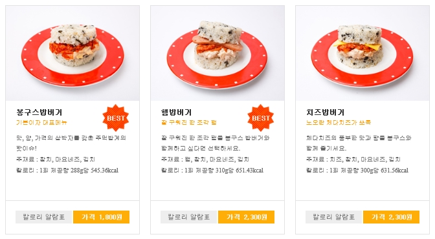Open 칼로리 알람표 for 햄밥버거
This screenshot has width=435, height=239.
[189, 217]
